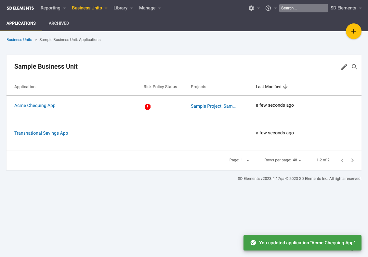Image resolution: width=368 pixels, height=257 pixels.
Task: Open the SD Elements user menu
Action: 346,8
